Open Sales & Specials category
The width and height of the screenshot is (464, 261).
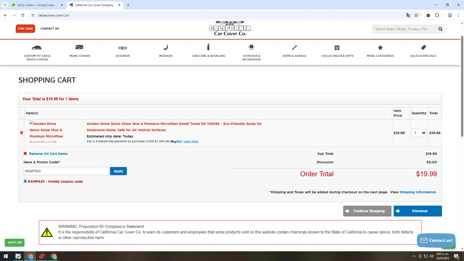tap(423, 52)
